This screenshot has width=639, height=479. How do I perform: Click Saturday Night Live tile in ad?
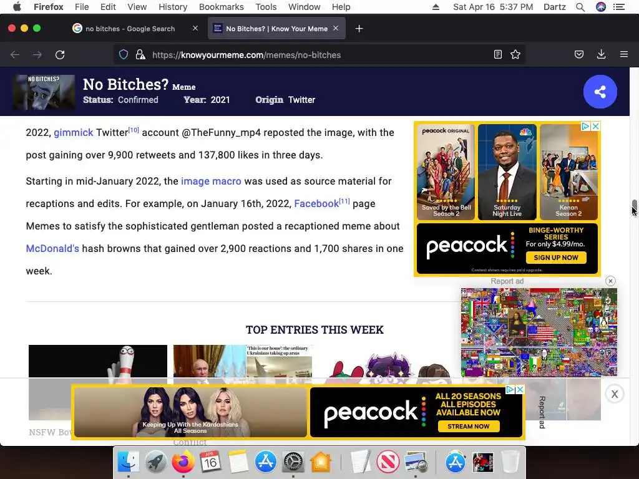pyautogui.click(x=507, y=172)
